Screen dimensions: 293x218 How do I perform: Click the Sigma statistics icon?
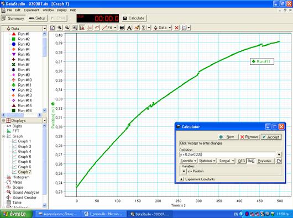point(144,28)
